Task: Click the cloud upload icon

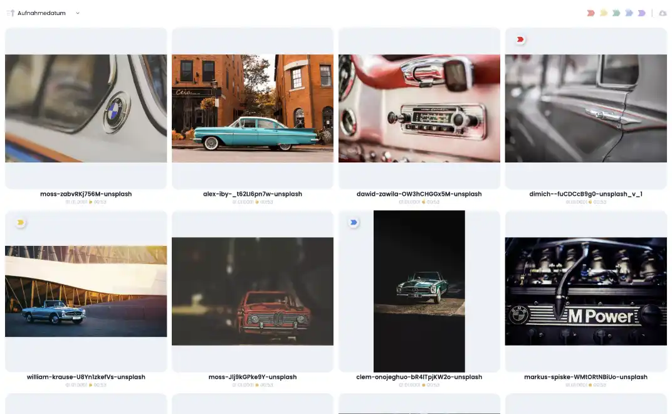Action: pos(663,13)
